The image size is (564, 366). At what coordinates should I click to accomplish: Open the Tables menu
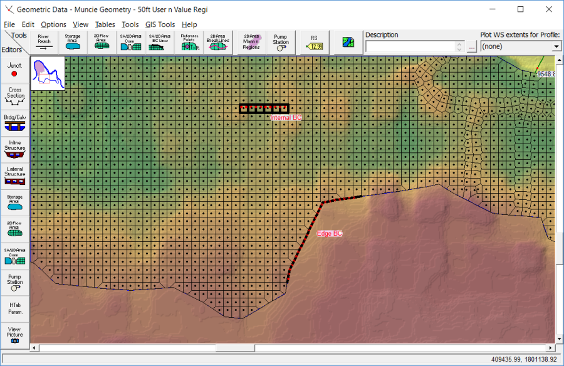click(105, 24)
